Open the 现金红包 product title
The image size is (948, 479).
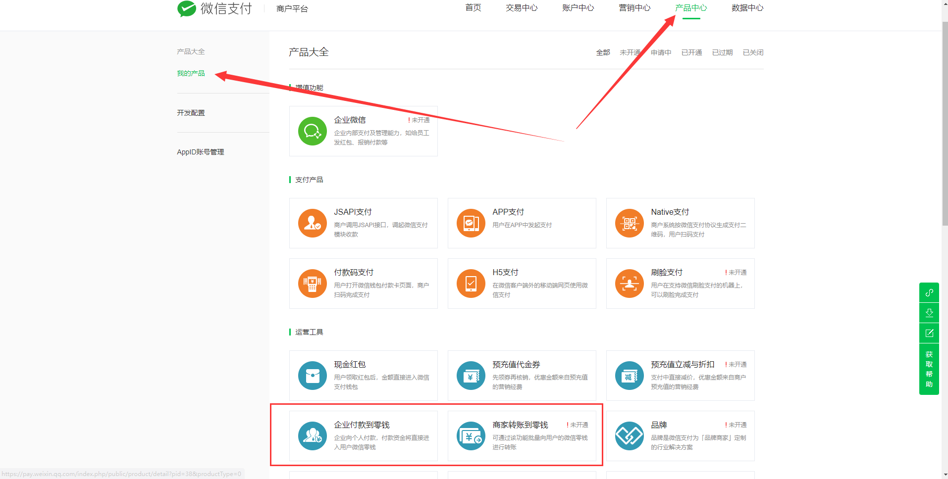[350, 364]
